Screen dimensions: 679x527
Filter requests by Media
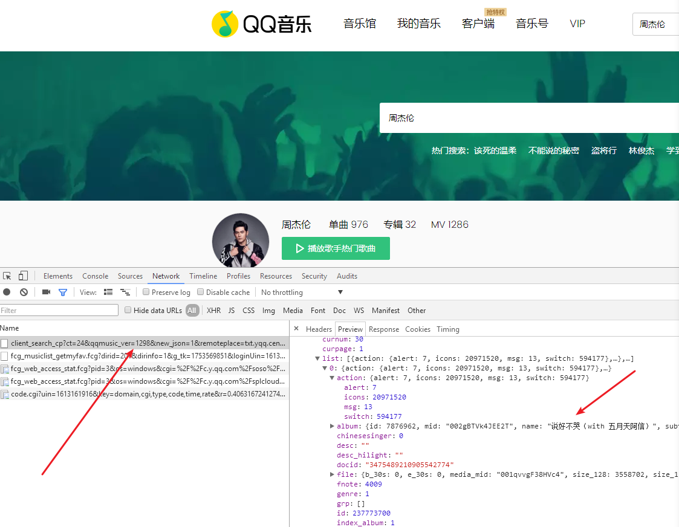(293, 310)
